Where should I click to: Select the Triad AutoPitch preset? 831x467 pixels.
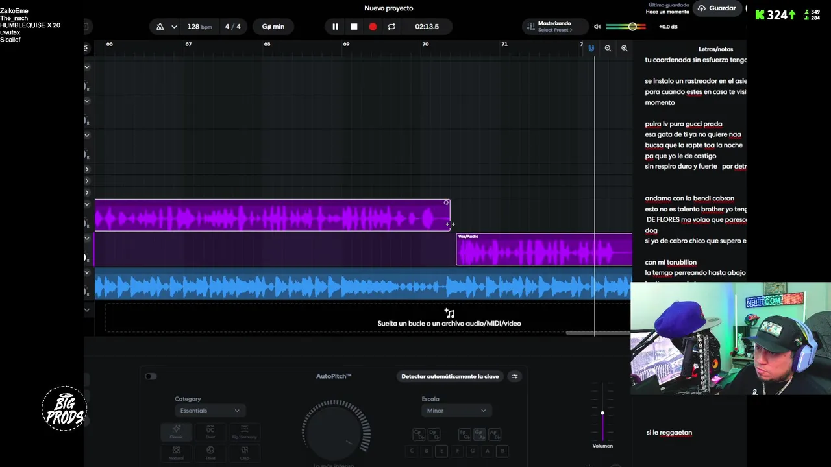pos(210,453)
